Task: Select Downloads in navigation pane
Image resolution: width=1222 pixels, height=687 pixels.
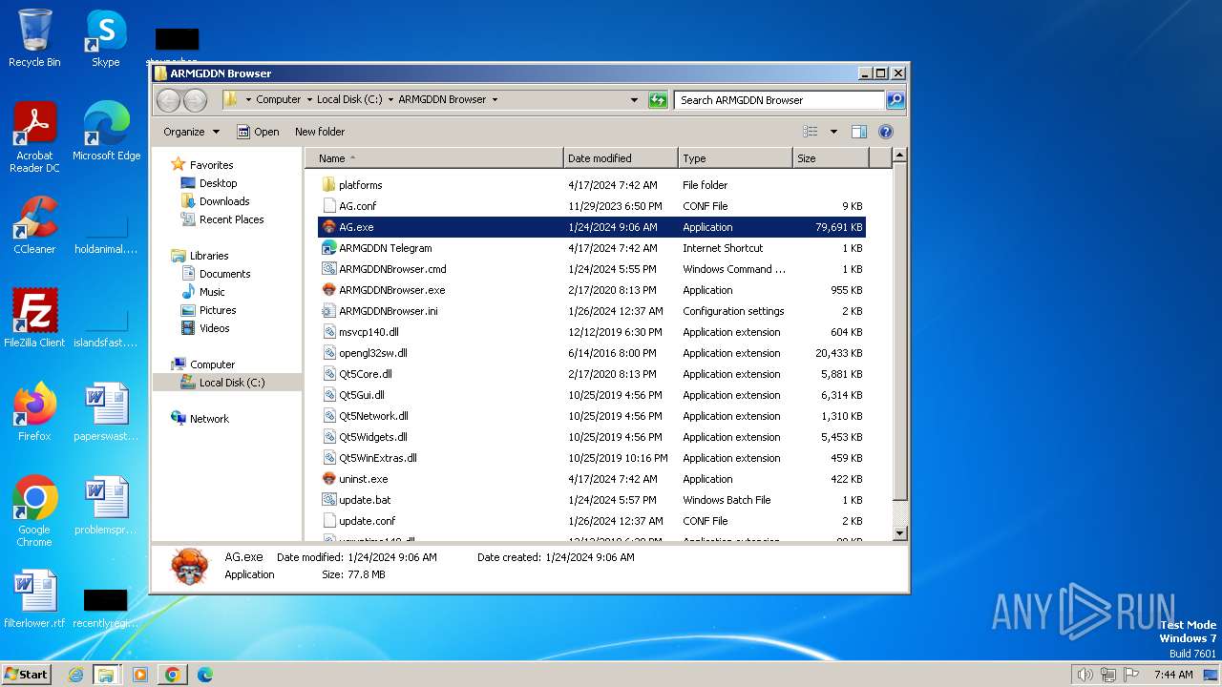Action: [224, 201]
